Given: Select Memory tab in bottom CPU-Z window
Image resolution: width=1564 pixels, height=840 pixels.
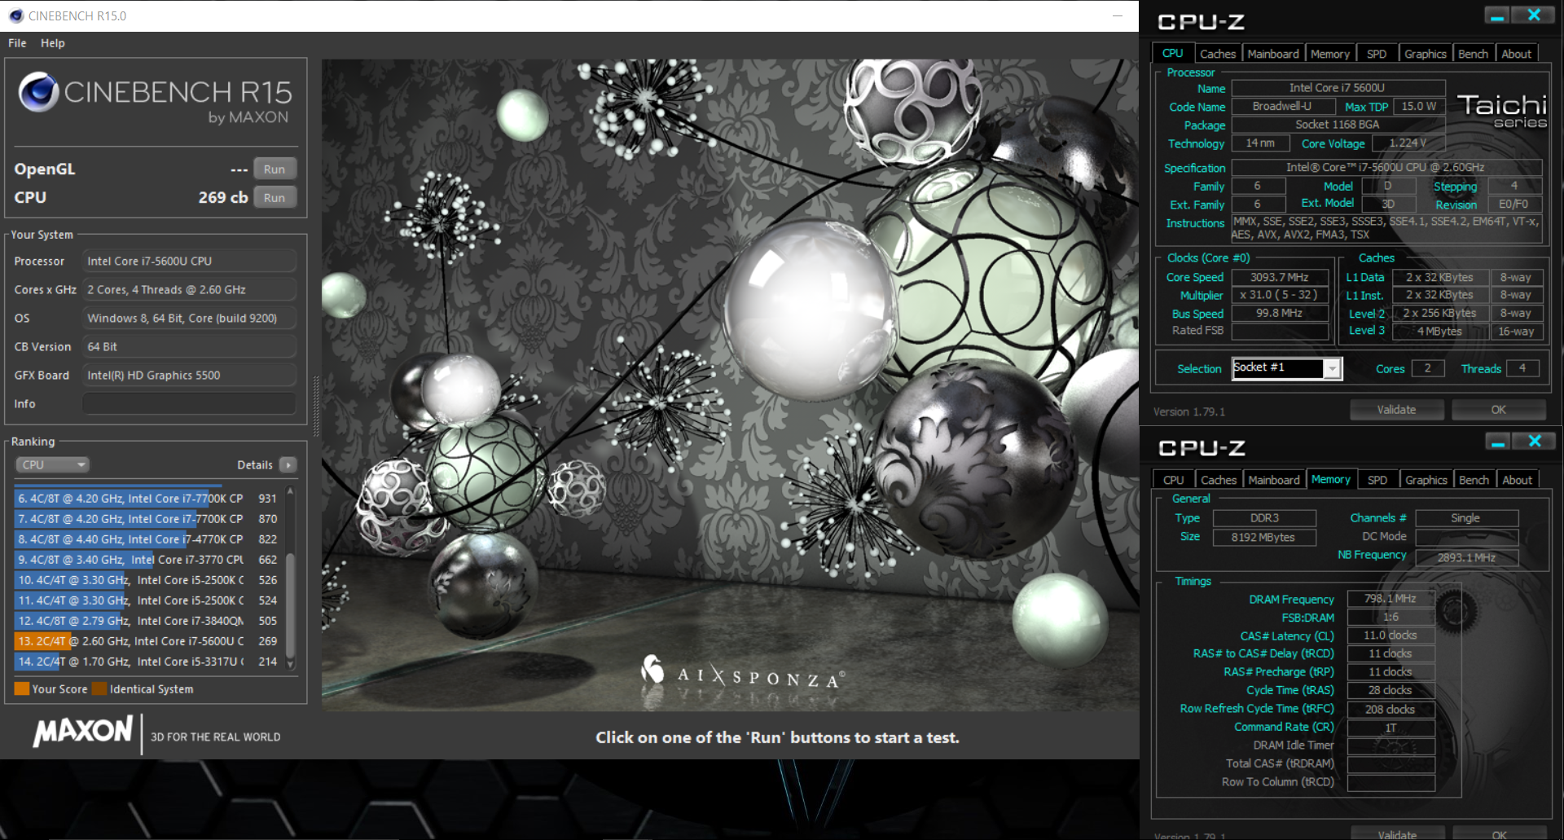Looking at the screenshot, I should click(1331, 479).
